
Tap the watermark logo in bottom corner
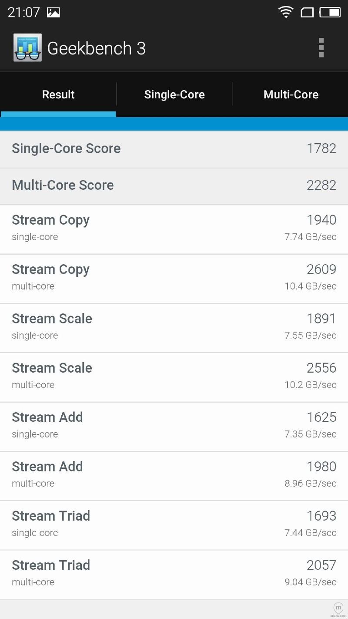point(338,609)
